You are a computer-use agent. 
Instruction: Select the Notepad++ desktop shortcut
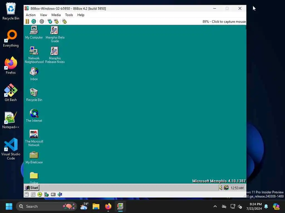11,120
